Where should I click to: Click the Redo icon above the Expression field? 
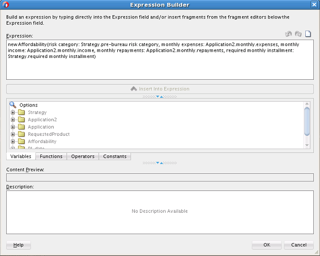pos(298,34)
